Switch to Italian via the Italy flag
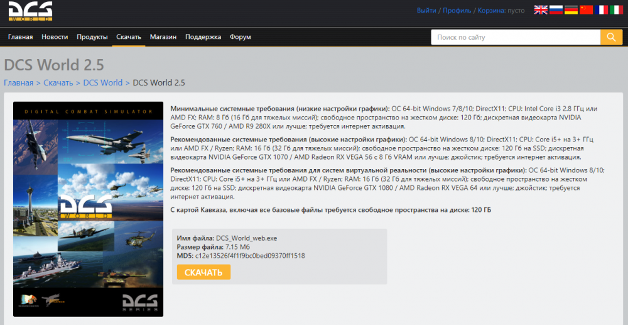The width and height of the screenshot is (628, 325). click(x=617, y=10)
